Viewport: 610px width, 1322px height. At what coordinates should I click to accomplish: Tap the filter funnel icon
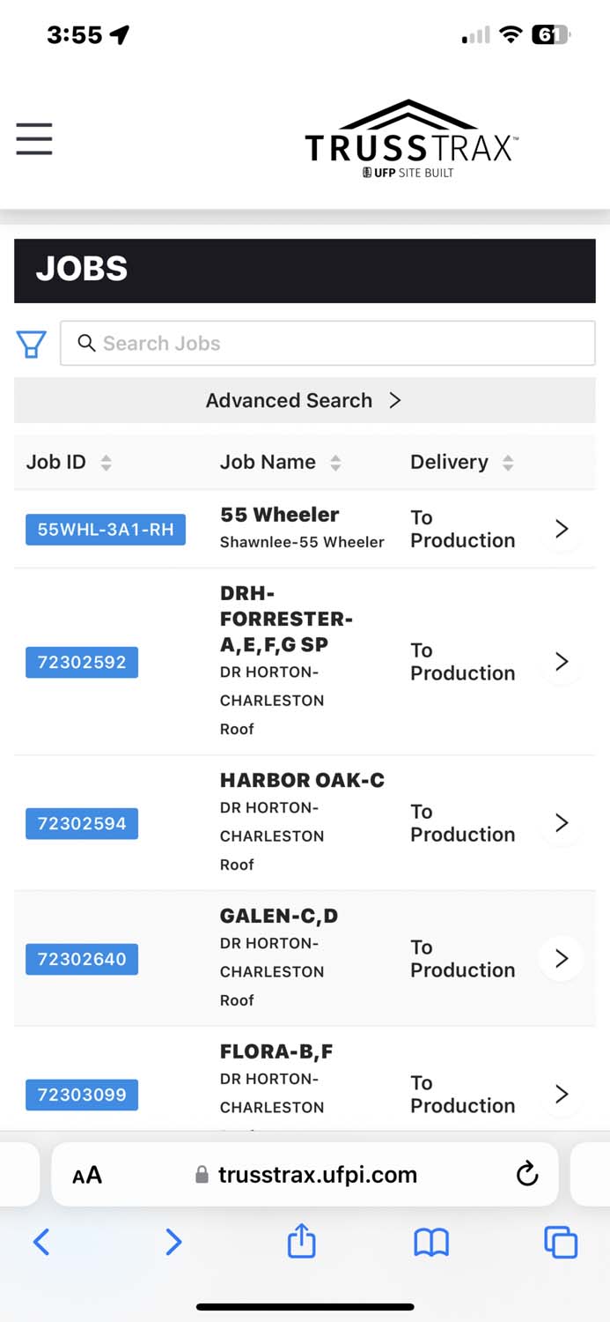[x=32, y=344]
